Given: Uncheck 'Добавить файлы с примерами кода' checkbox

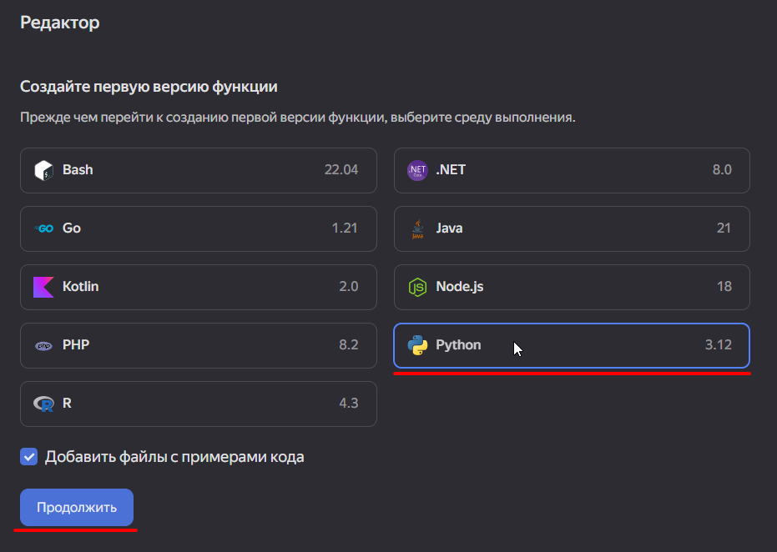Looking at the screenshot, I should tap(28, 456).
